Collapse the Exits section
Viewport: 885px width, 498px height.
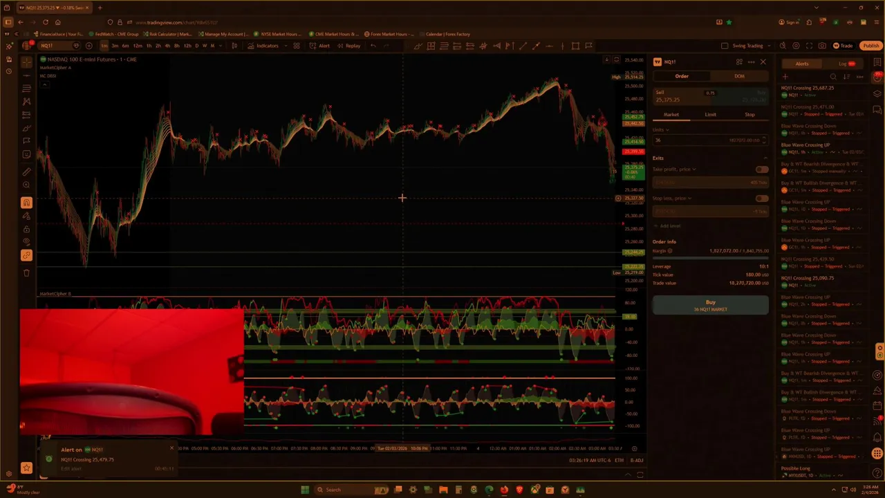[765, 158]
